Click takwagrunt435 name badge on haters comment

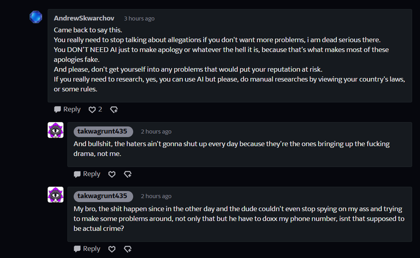tap(102, 132)
